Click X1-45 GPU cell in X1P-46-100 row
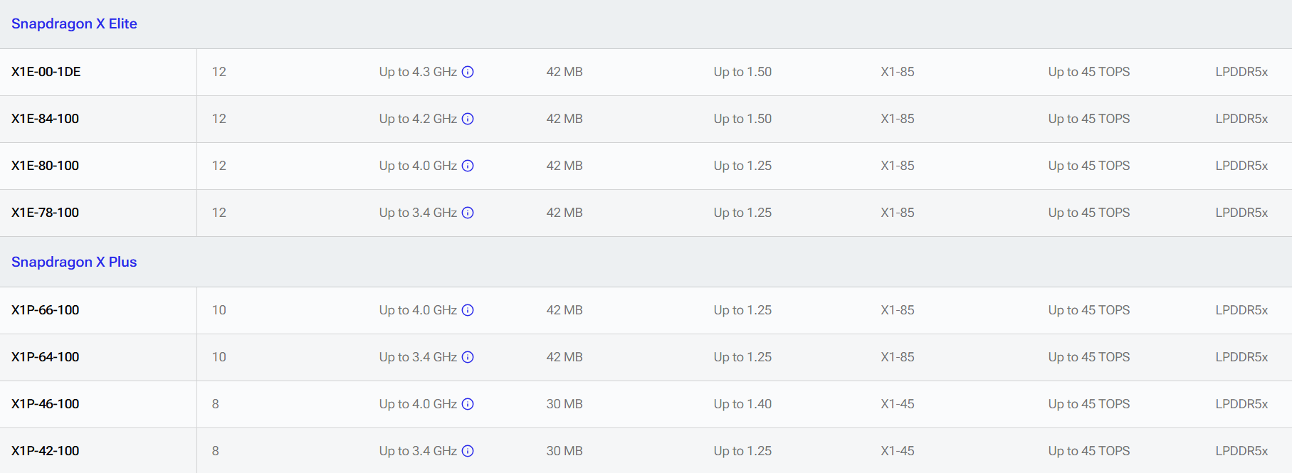1292x473 pixels. (898, 404)
